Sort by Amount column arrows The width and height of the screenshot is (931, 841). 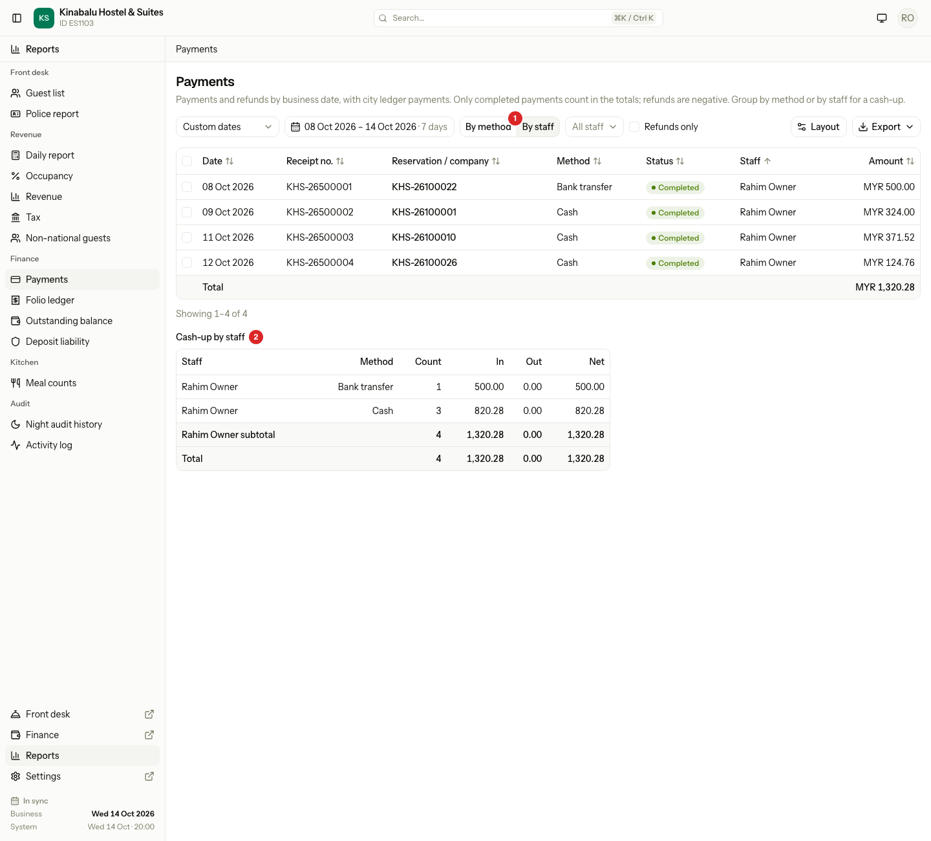click(910, 161)
